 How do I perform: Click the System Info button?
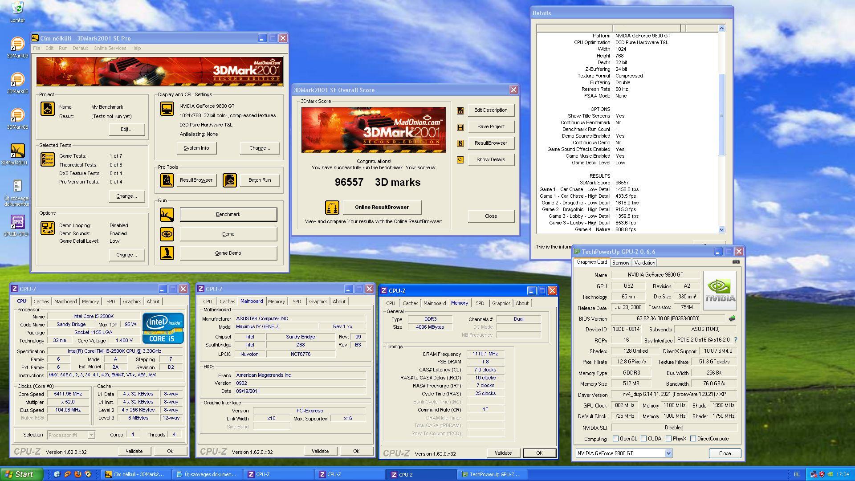point(196,148)
